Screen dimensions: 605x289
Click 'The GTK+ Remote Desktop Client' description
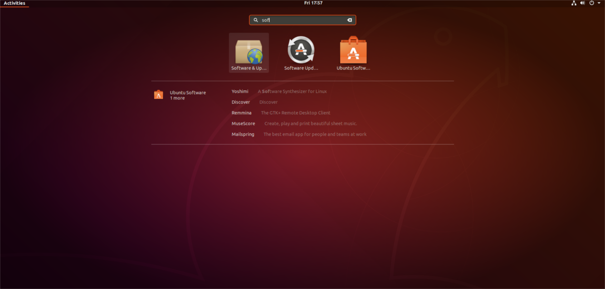click(295, 112)
